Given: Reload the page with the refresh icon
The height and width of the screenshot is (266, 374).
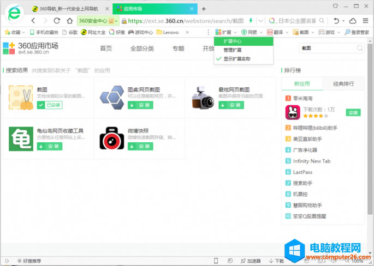Looking at the screenshot, I should pos(57,21).
